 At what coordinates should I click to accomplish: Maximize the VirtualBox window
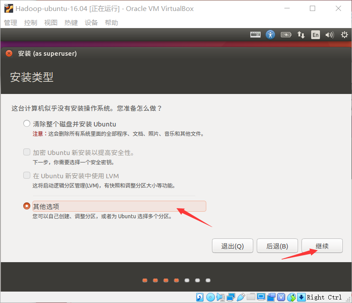click(312, 8)
